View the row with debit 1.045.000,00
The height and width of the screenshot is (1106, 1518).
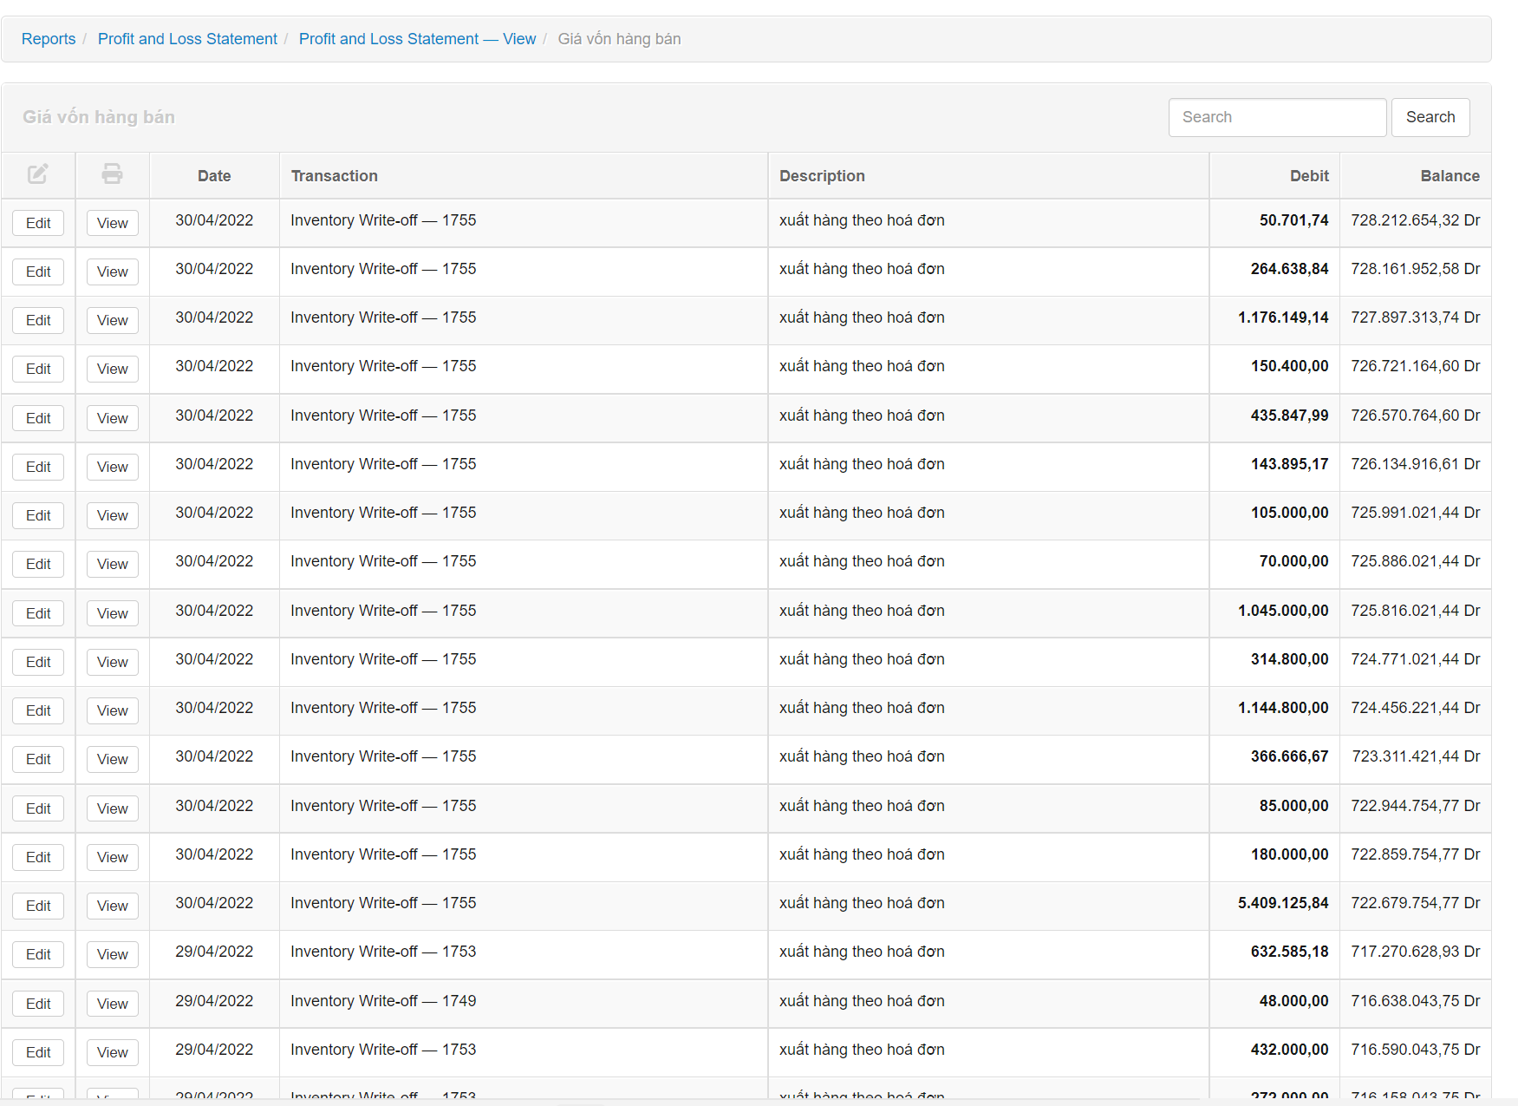point(113,613)
